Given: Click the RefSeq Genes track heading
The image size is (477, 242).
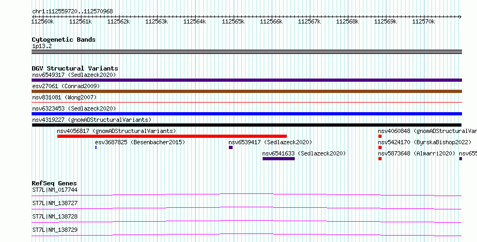Looking at the screenshot, I should coord(55,183).
